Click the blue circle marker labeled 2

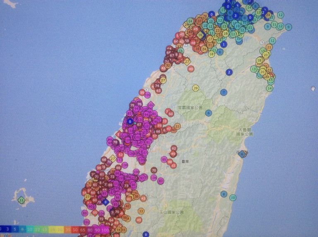coord(229,72)
